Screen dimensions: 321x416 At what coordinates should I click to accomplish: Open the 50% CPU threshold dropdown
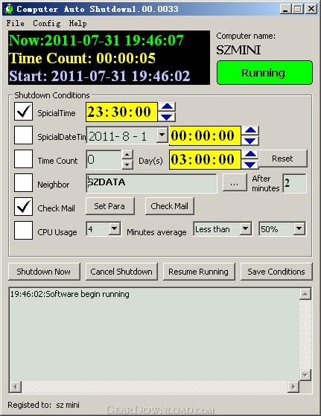(299, 228)
